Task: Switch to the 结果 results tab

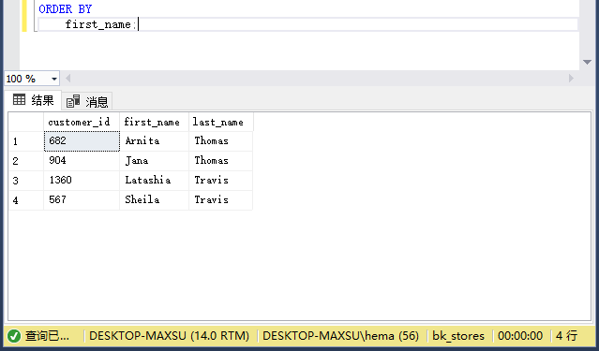Action: [x=33, y=101]
